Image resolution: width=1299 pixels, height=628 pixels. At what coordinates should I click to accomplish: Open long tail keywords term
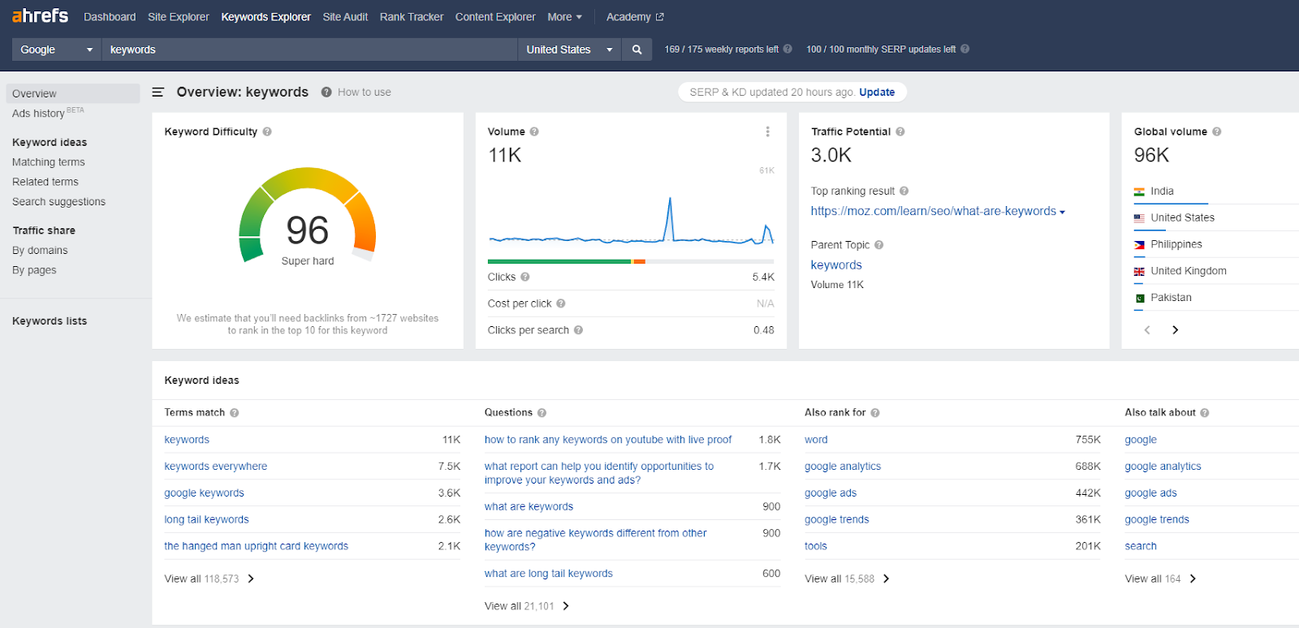click(x=206, y=520)
